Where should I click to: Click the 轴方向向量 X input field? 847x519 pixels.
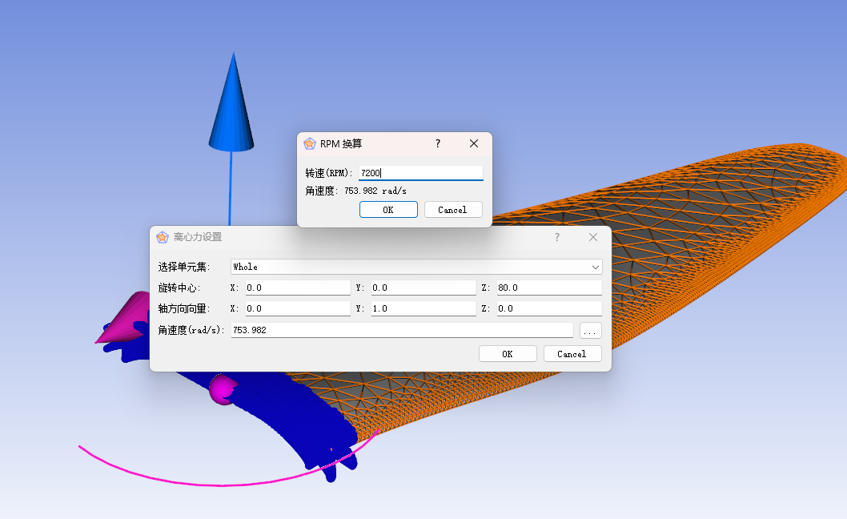click(298, 308)
